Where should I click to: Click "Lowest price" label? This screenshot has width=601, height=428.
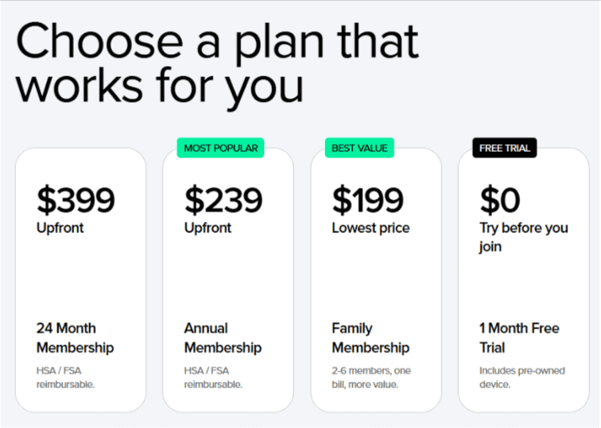370,228
